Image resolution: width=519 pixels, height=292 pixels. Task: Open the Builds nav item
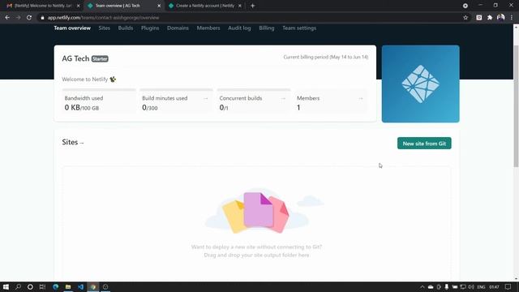click(126, 28)
